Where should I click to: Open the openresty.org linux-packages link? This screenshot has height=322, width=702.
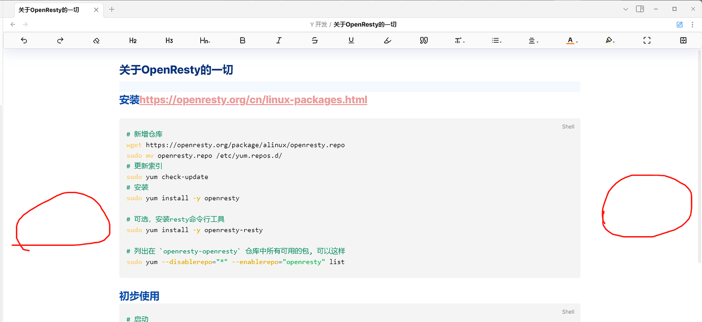(253, 100)
